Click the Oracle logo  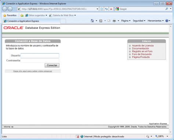[x=13, y=28]
